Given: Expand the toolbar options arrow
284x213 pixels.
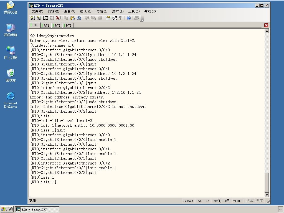Looking at the screenshot, I should click(142, 19).
